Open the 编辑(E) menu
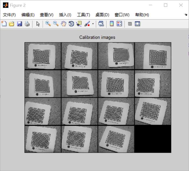The image size is (189, 171). click(28, 15)
